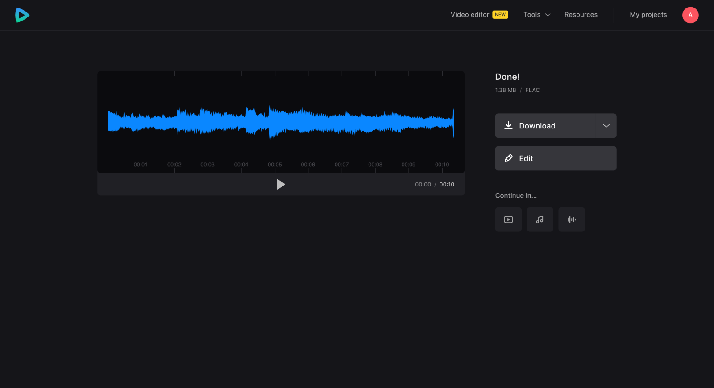Click the 1.38 MB file size text
Viewport: 714px width, 388px height.
coord(506,90)
